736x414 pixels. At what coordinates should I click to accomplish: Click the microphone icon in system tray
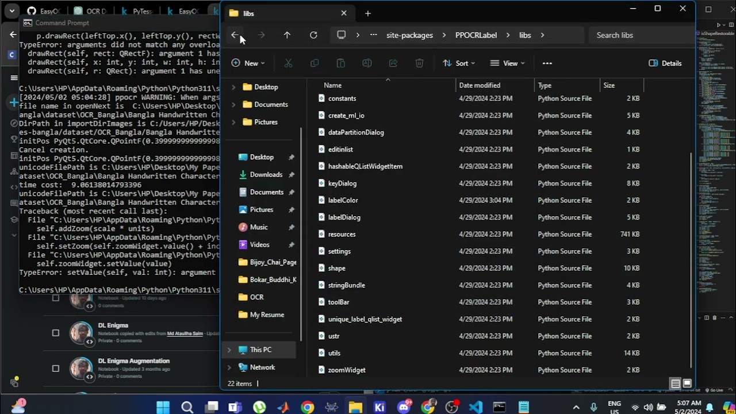(593, 407)
